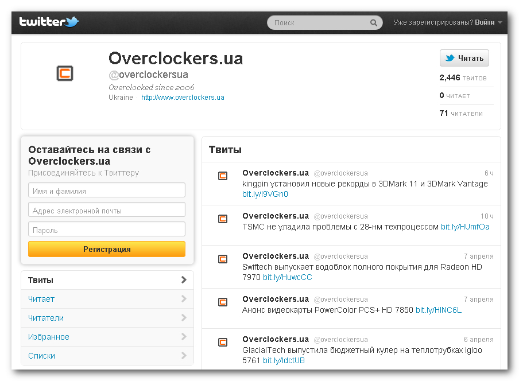
Task: Click avatar beside GlacialTech Igloo tweet
Action: [x=223, y=342]
